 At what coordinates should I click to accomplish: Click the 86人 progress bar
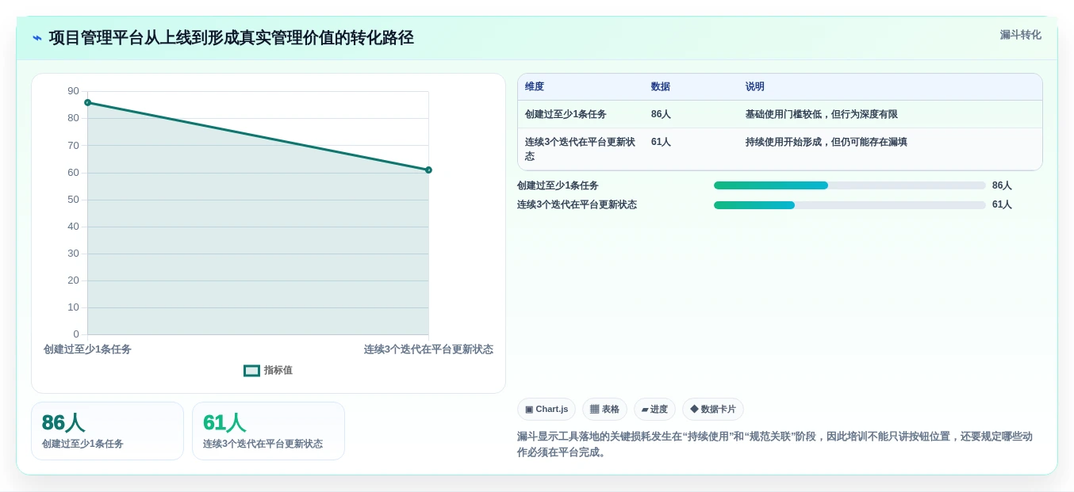(x=850, y=185)
